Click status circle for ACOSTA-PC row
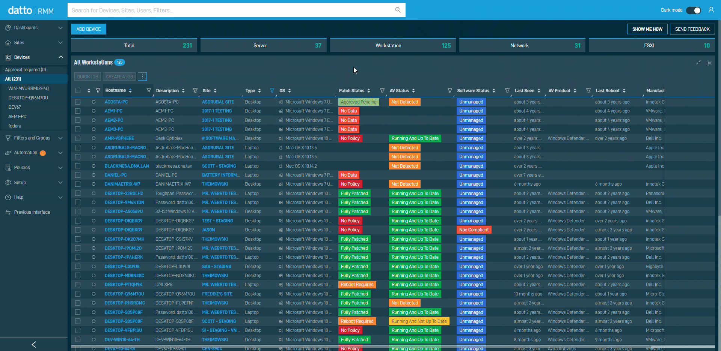The width and height of the screenshot is (721, 351). point(94,102)
